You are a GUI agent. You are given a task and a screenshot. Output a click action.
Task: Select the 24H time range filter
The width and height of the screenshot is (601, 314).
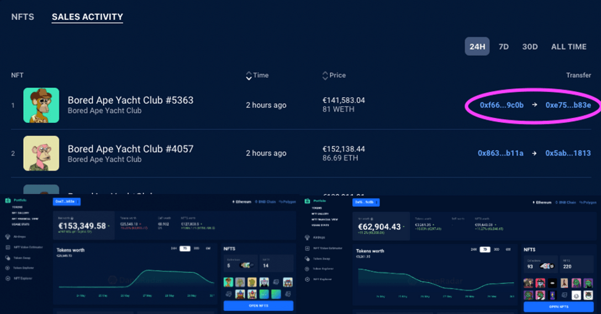pos(477,47)
